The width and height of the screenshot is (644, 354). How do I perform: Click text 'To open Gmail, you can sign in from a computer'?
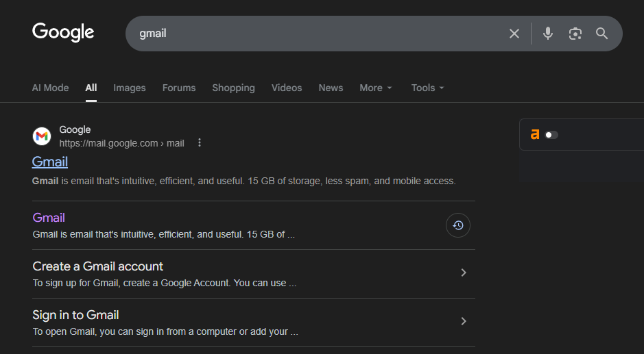(x=134, y=331)
